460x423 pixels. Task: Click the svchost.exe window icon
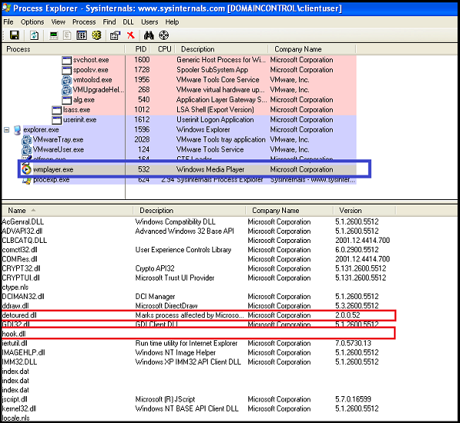point(67,60)
